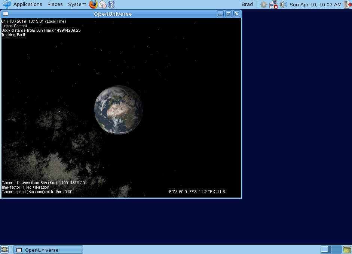Click the network disconnected tray icon
Screen dimensions: 352x254
pyautogui.click(x=273, y=4)
